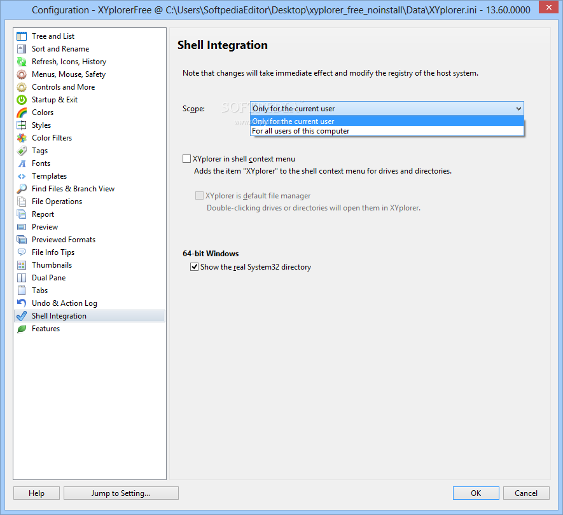Click the Report icon
The width and height of the screenshot is (563, 515).
pos(22,214)
